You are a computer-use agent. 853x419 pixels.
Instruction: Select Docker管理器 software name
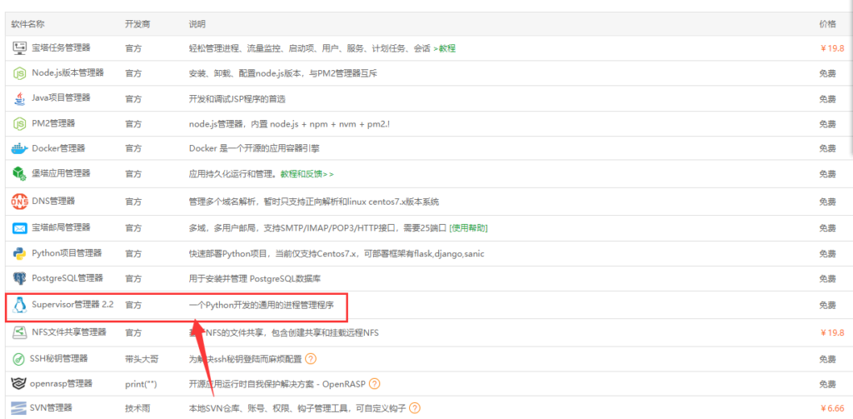(x=58, y=148)
